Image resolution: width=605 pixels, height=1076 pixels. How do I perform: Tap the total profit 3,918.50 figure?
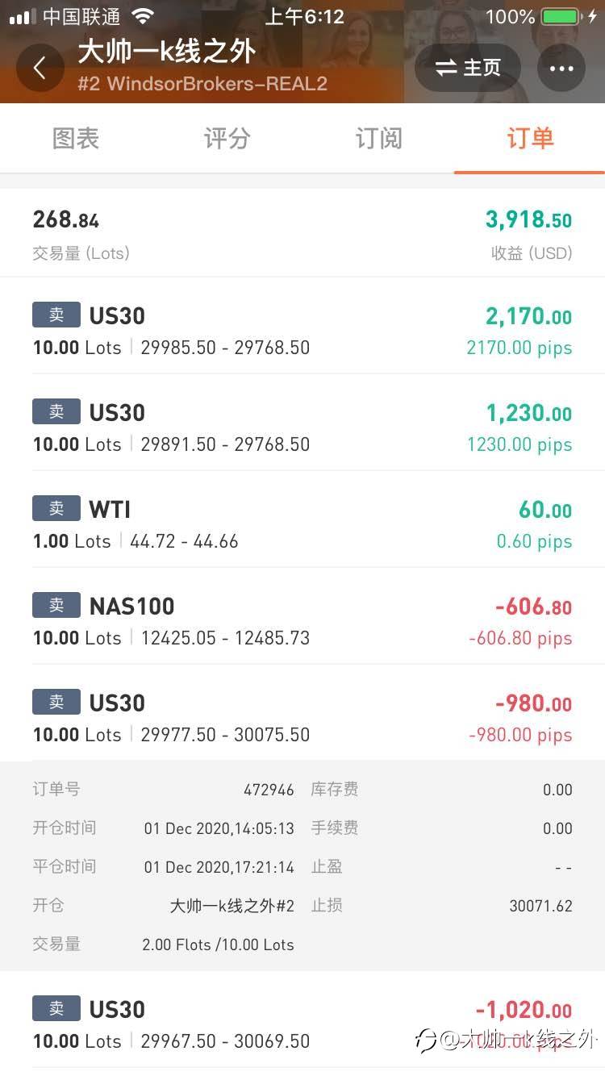coord(528,219)
